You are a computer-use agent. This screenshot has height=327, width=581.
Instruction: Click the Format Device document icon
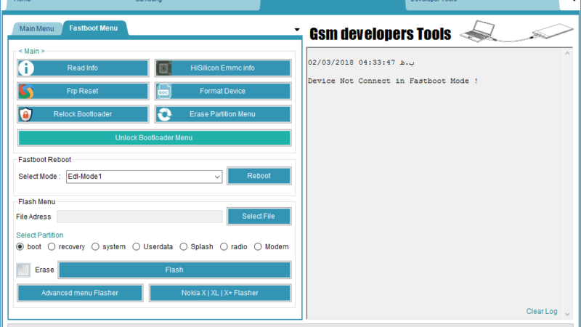164,92
